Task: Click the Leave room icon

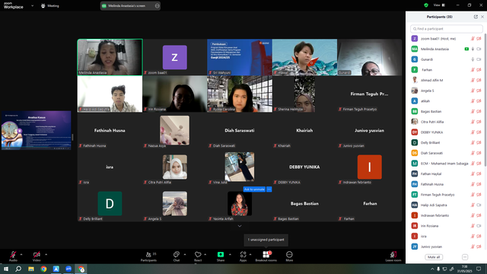Action: click(x=393, y=255)
